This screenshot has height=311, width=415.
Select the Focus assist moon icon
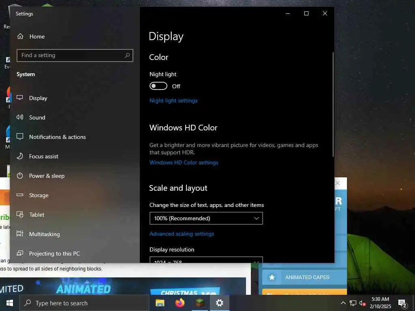20,156
